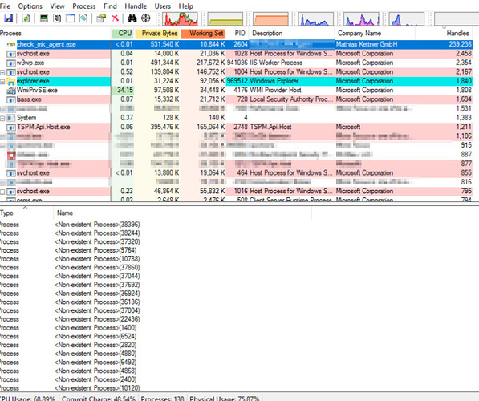Screen dimensions: 479x401
Task: Sort by the Working Set column header
Action: 203,34
